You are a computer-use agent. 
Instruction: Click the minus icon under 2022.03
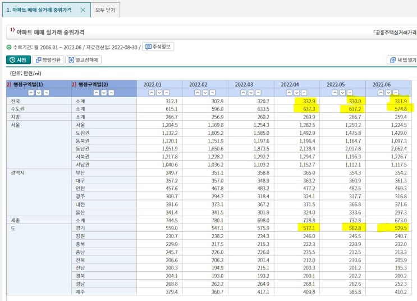pyautogui.click(x=258, y=93)
